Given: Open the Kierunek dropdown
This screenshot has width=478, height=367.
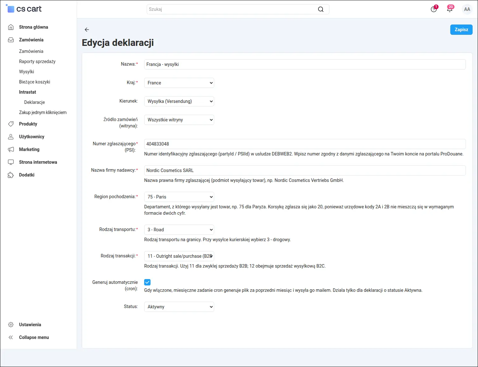Looking at the screenshot, I should (179, 101).
